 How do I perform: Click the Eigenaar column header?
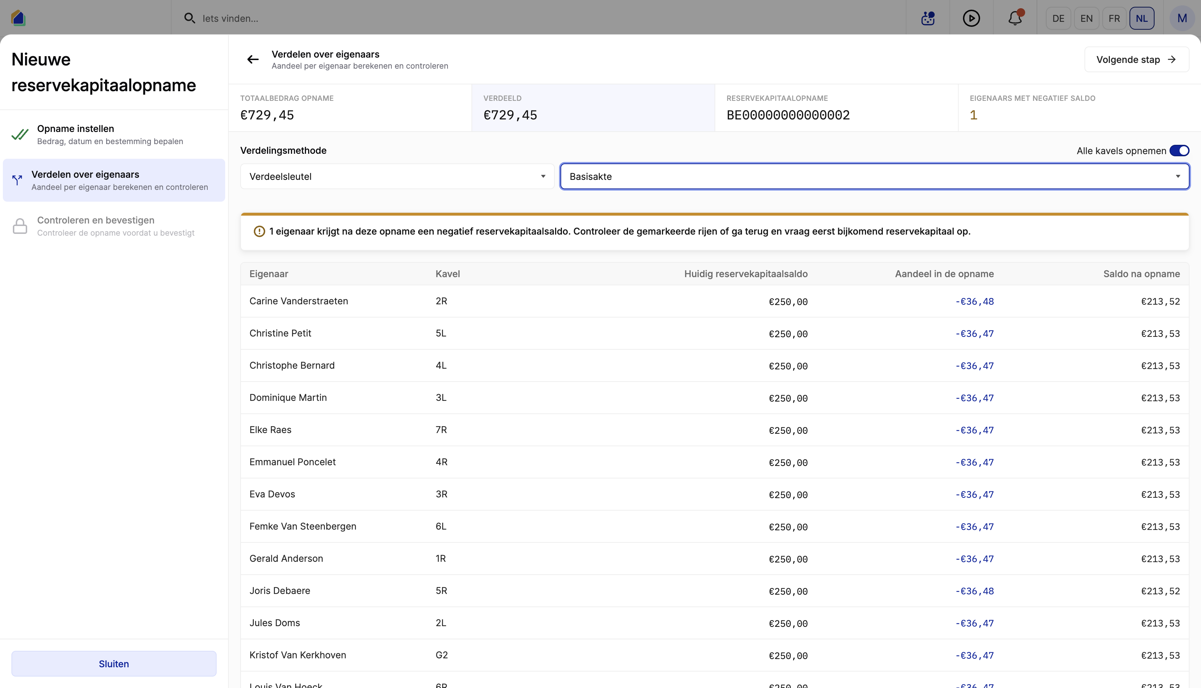pyautogui.click(x=269, y=274)
